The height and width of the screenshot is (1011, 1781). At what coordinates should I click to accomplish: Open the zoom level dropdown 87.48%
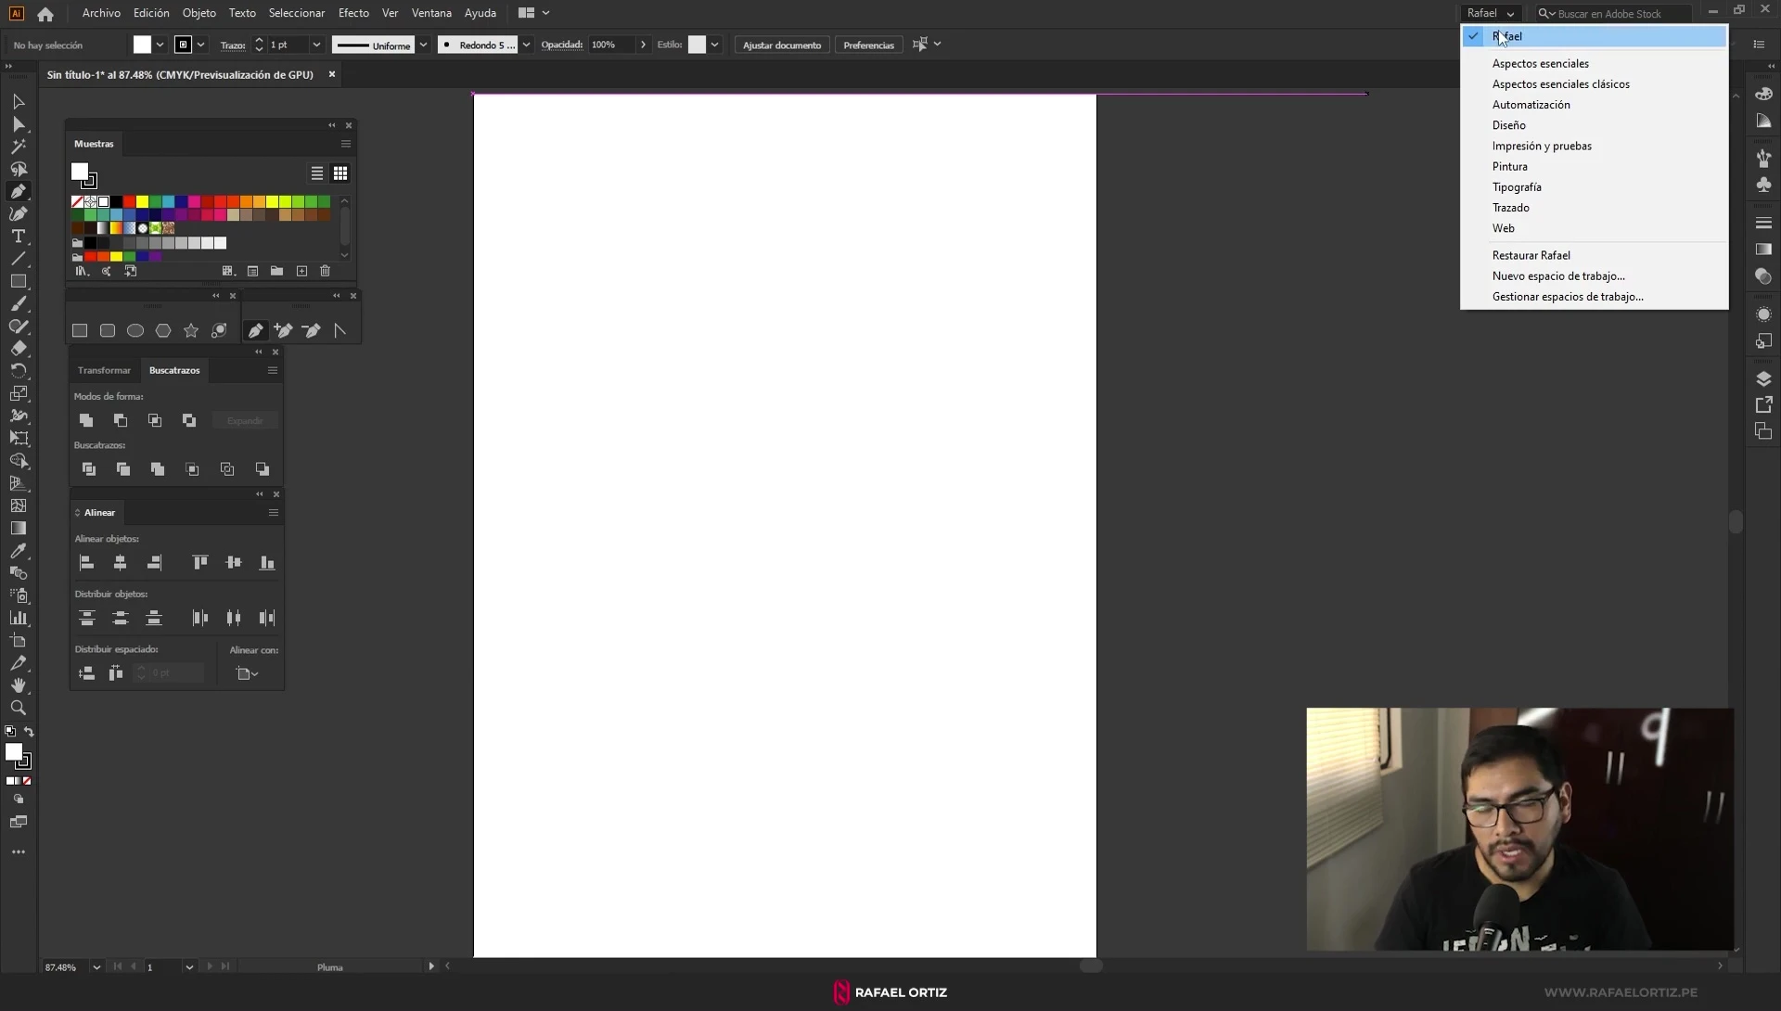coord(96,967)
